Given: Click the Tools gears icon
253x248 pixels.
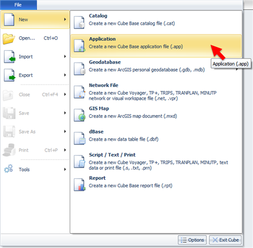Looking at the screenshot, I should click(x=9, y=169).
